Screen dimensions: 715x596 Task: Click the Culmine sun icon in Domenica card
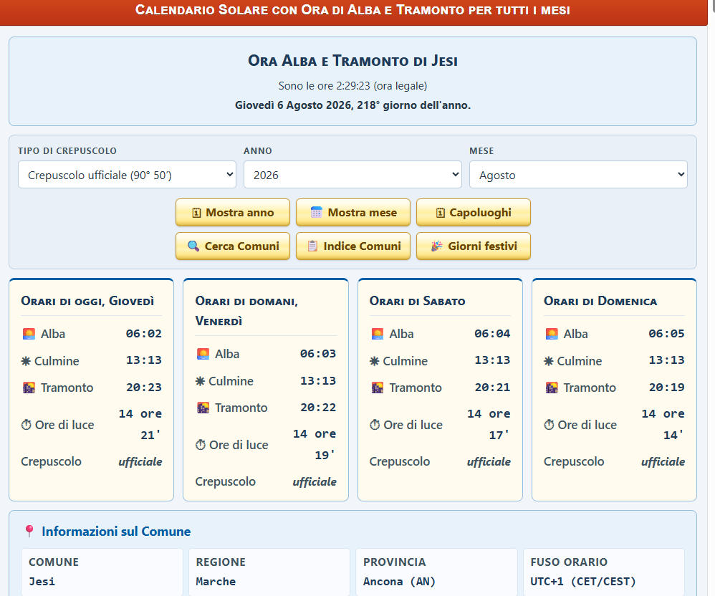[x=549, y=361]
